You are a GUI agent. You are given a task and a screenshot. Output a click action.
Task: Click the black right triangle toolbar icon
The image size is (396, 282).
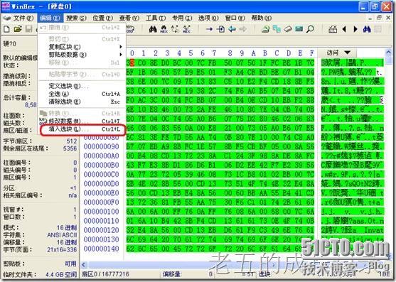point(355,29)
